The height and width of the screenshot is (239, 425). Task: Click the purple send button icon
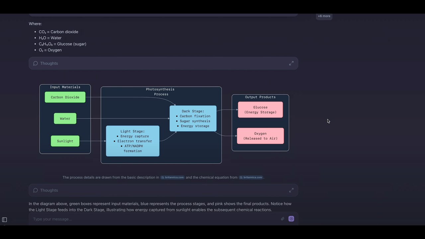coord(291,219)
